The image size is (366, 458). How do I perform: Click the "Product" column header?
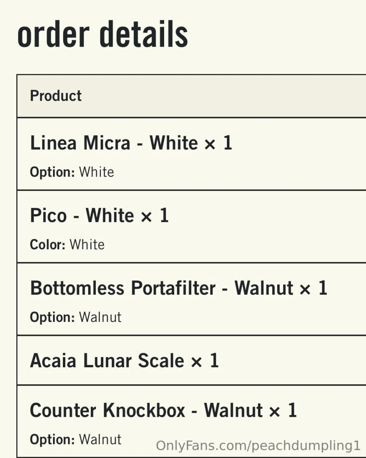pyautogui.click(x=56, y=96)
